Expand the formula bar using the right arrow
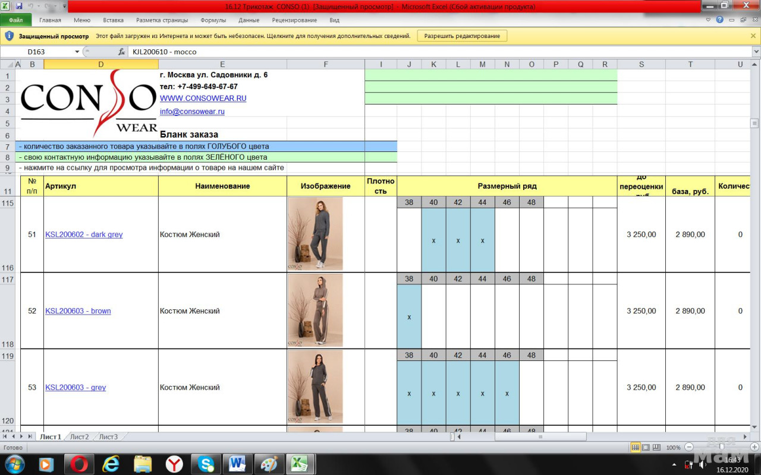 [x=756, y=52]
